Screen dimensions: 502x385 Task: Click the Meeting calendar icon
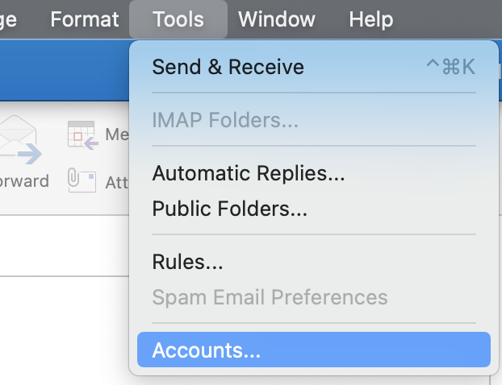(x=82, y=135)
